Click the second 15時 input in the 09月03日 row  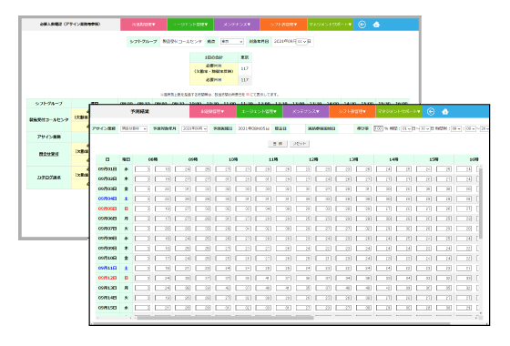(x=444, y=189)
